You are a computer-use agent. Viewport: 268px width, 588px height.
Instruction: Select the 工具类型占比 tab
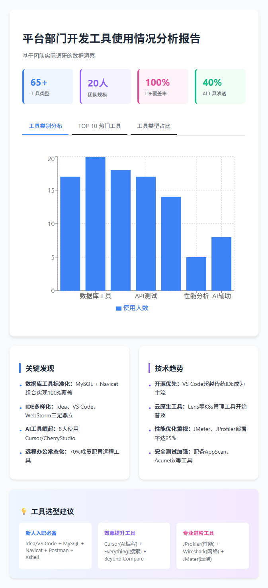point(154,126)
